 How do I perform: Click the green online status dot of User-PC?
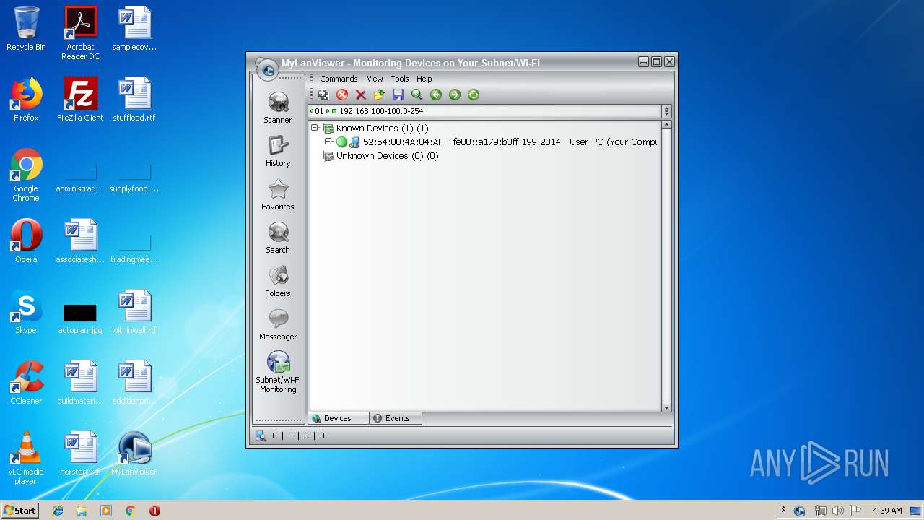(341, 142)
